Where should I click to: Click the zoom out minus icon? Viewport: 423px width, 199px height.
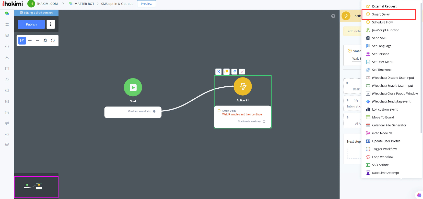coord(38,41)
